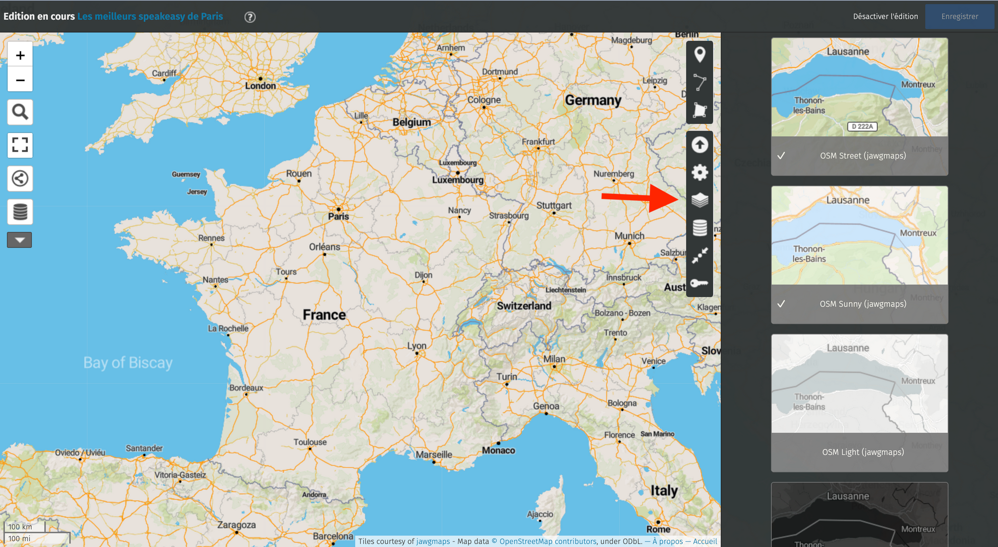998x547 pixels.
Task: Select the draw polygon tool
Action: (x=700, y=110)
